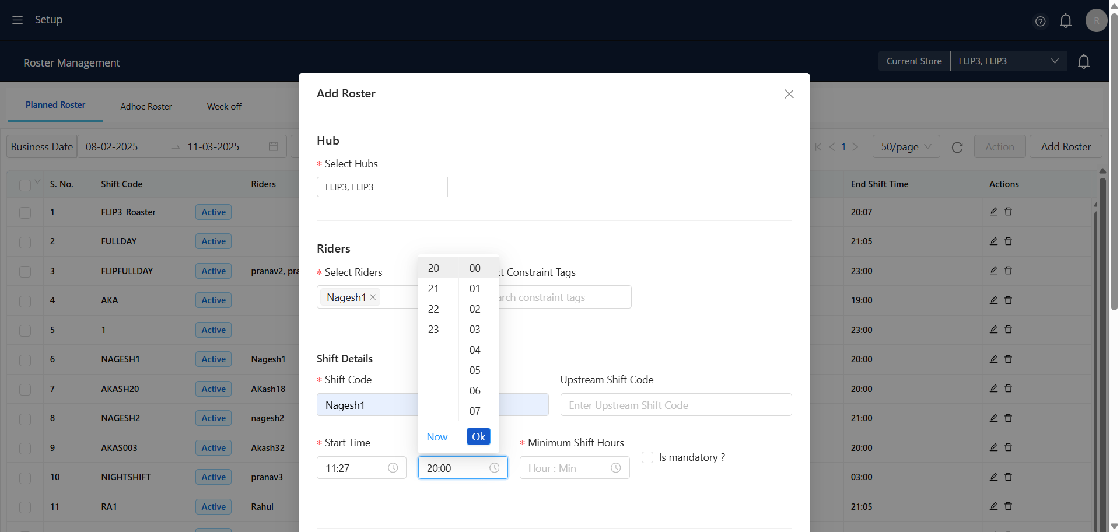This screenshot has width=1120, height=532.
Task: Enable the Is mandatory checkbox
Action: click(x=647, y=457)
